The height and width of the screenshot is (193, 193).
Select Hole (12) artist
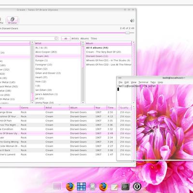pyautogui.click(x=57, y=82)
